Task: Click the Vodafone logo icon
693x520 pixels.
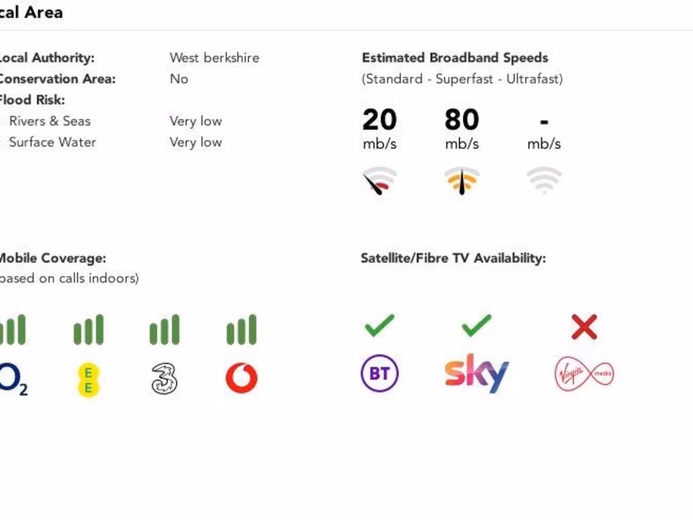Action: point(242,378)
